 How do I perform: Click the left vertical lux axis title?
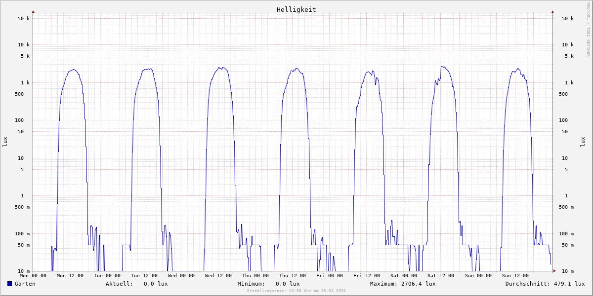pyautogui.click(x=5, y=142)
